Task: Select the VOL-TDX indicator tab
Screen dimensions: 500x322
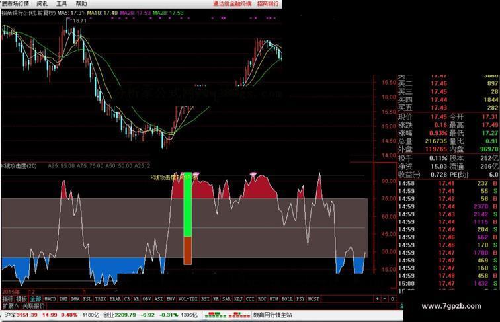Action: tap(188, 299)
